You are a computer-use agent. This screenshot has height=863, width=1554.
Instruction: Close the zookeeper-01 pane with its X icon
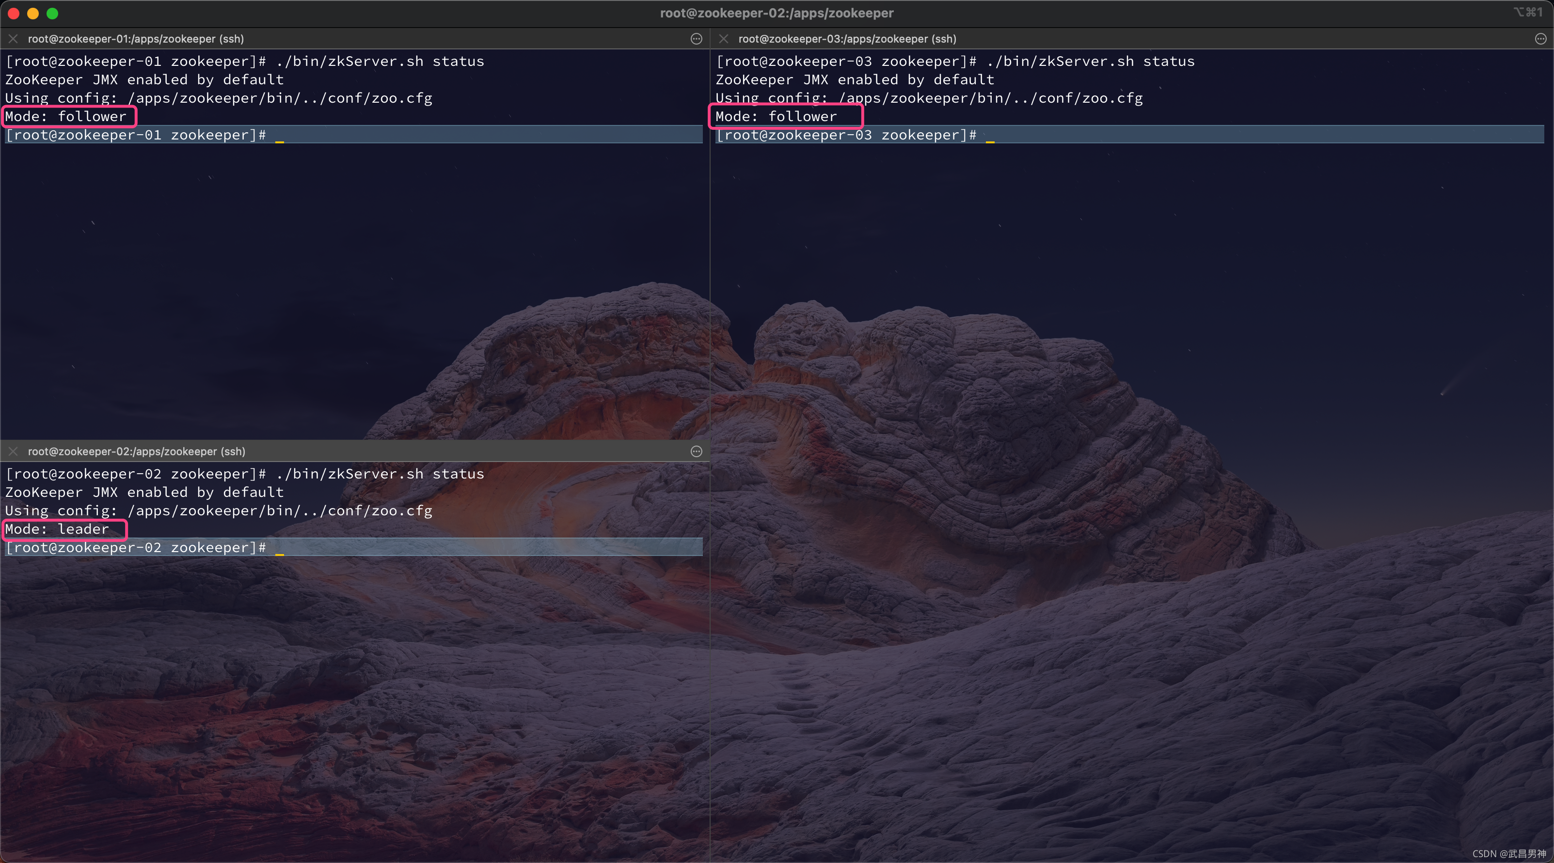click(x=13, y=39)
